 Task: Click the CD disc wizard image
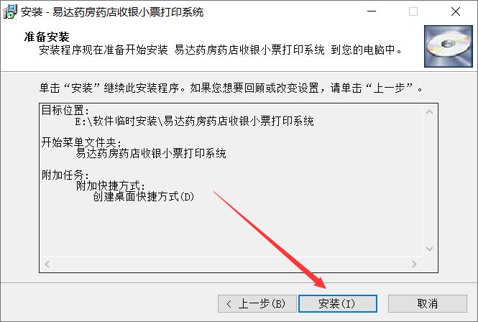click(x=448, y=46)
